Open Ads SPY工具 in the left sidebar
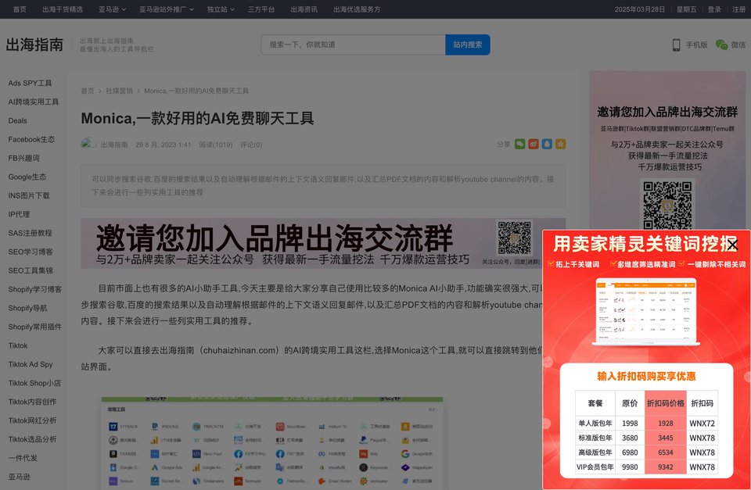Viewport: 751px width, 490px height. (30, 83)
